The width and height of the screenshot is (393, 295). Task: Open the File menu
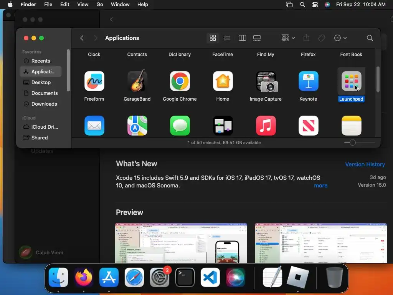pyautogui.click(x=48, y=5)
